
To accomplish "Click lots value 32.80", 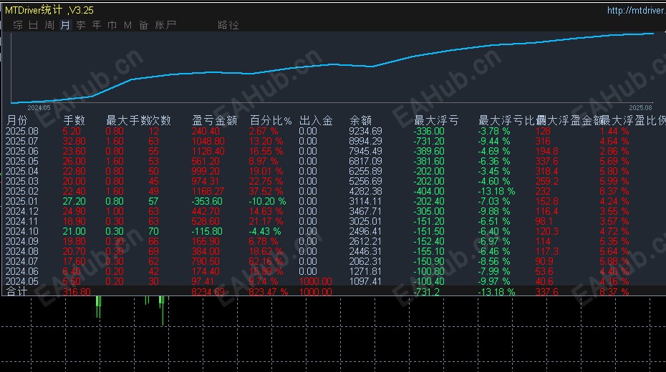I will tap(74, 141).
